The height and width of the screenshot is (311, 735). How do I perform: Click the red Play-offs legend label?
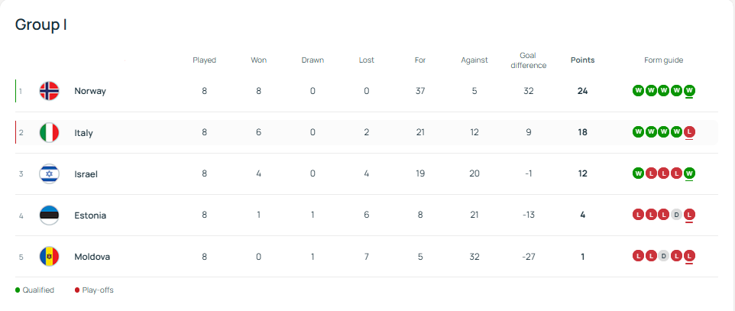[99, 290]
